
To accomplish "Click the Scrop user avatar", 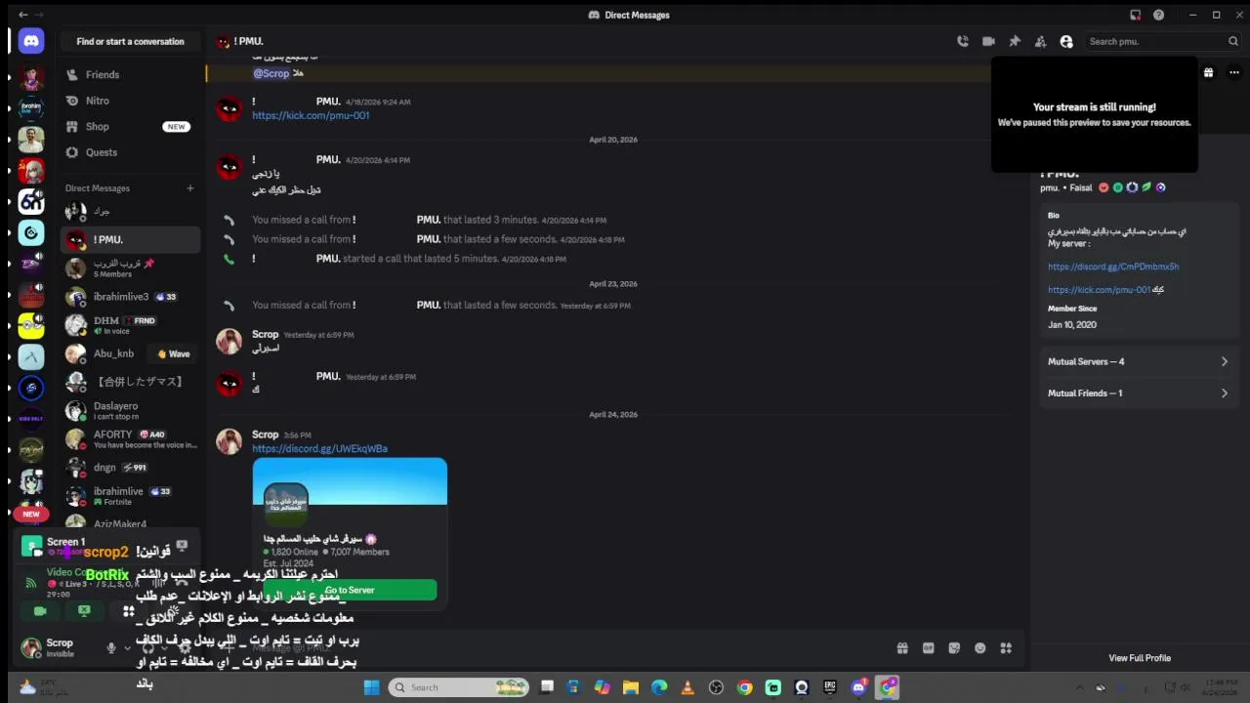I will pos(31,647).
